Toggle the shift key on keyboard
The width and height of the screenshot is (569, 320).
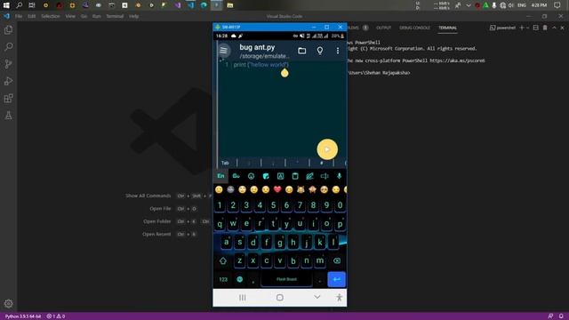click(x=223, y=260)
